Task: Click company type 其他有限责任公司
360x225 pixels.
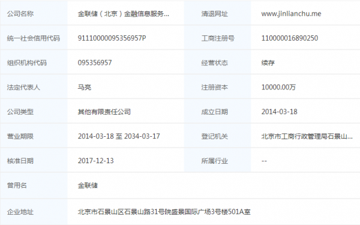Action: (x=104, y=112)
